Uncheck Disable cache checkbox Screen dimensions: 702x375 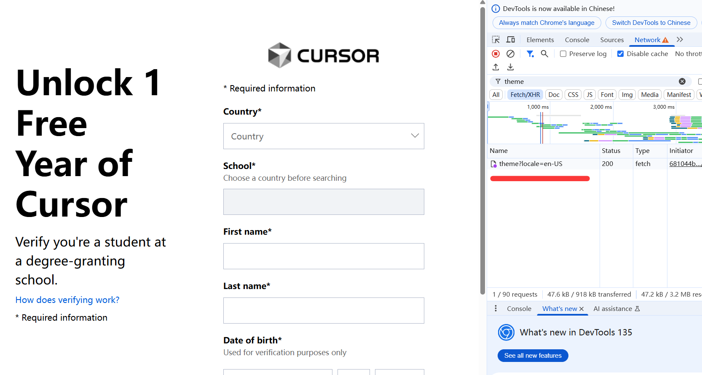pos(620,54)
